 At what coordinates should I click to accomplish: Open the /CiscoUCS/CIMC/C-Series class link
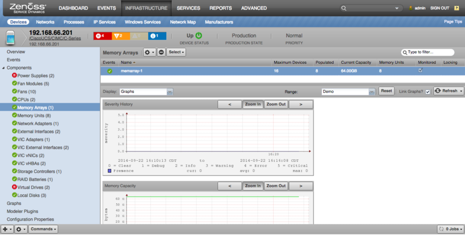click(x=55, y=38)
